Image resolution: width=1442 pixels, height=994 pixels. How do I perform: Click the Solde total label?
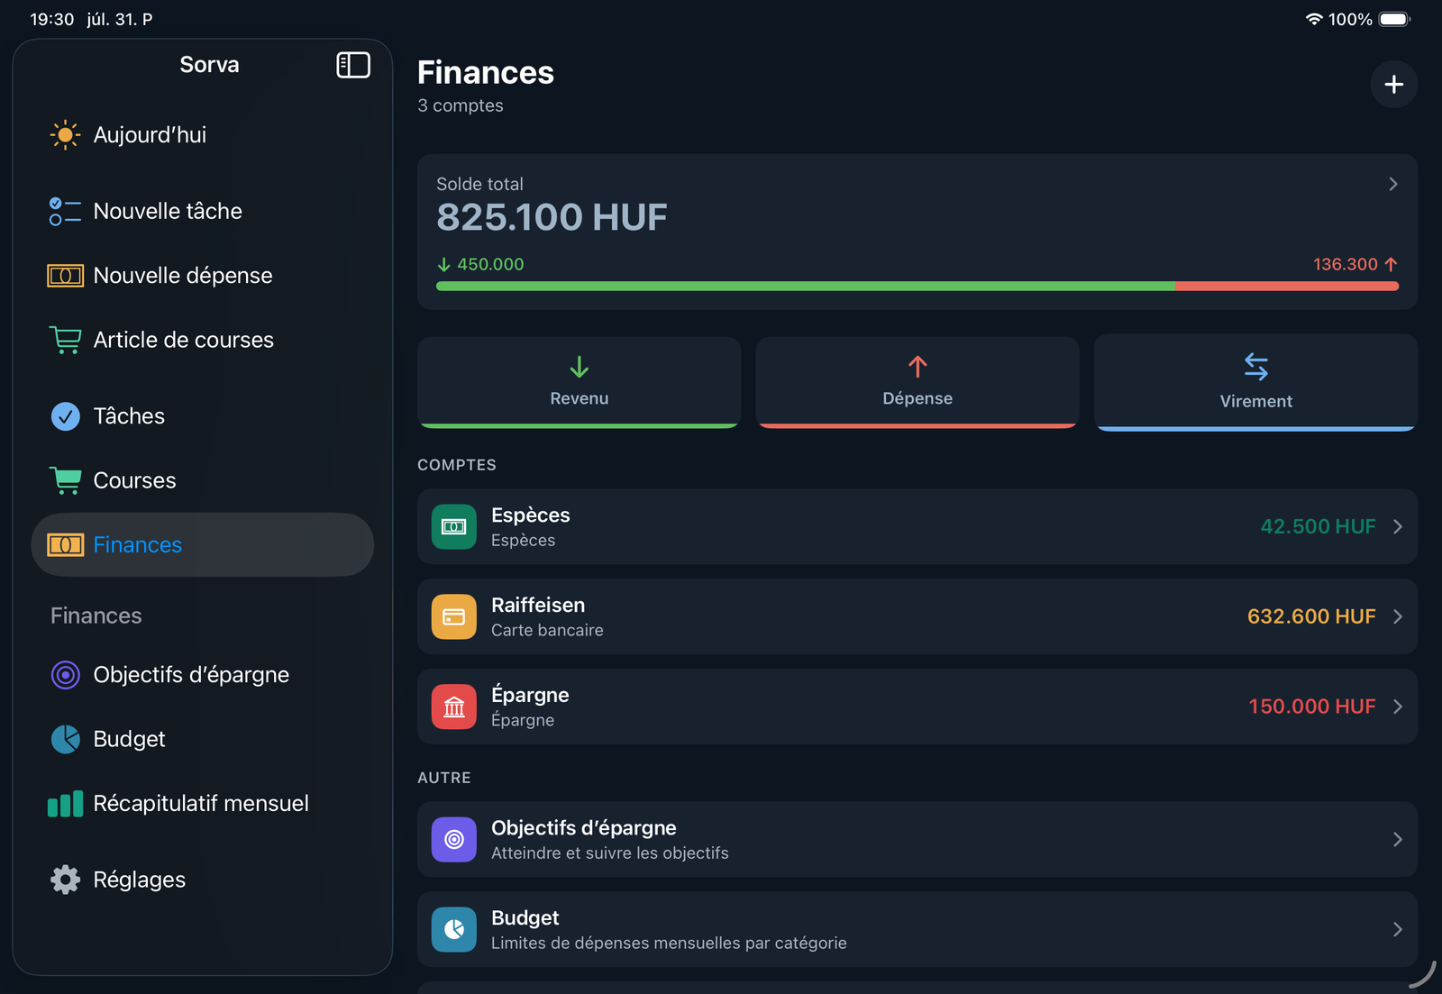(479, 184)
